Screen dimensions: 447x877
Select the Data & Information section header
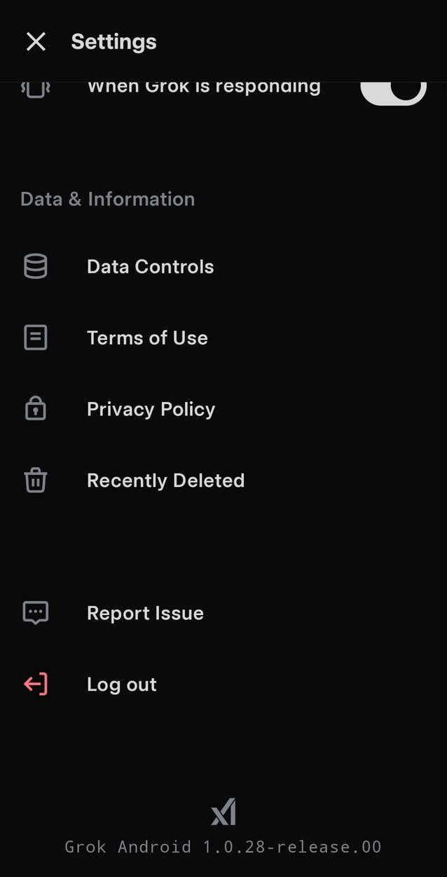(107, 198)
